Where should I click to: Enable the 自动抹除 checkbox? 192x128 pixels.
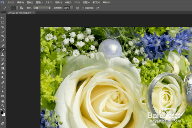click(x=83, y=8)
